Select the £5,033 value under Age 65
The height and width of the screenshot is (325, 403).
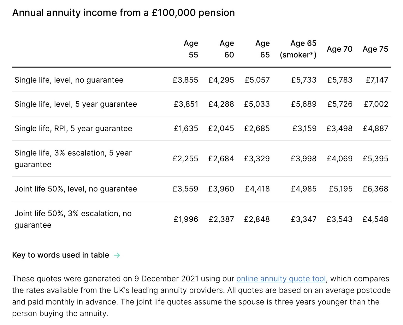[257, 104]
